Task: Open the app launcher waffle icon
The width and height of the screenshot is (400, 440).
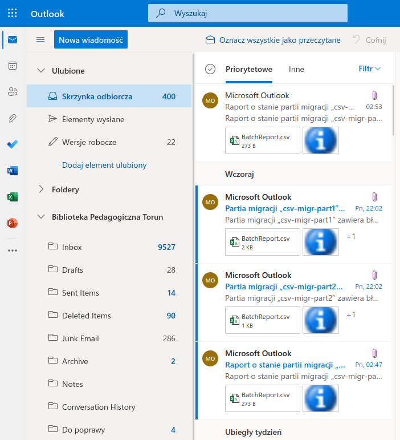Action: click(13, 13)
